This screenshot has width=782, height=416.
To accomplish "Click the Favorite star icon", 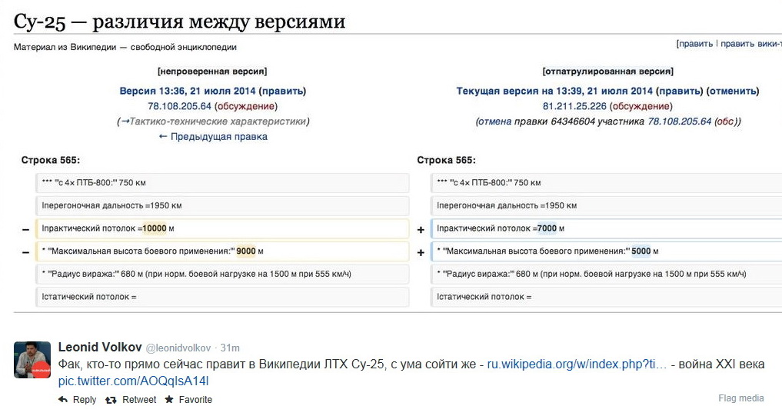I will pos(170,400).
